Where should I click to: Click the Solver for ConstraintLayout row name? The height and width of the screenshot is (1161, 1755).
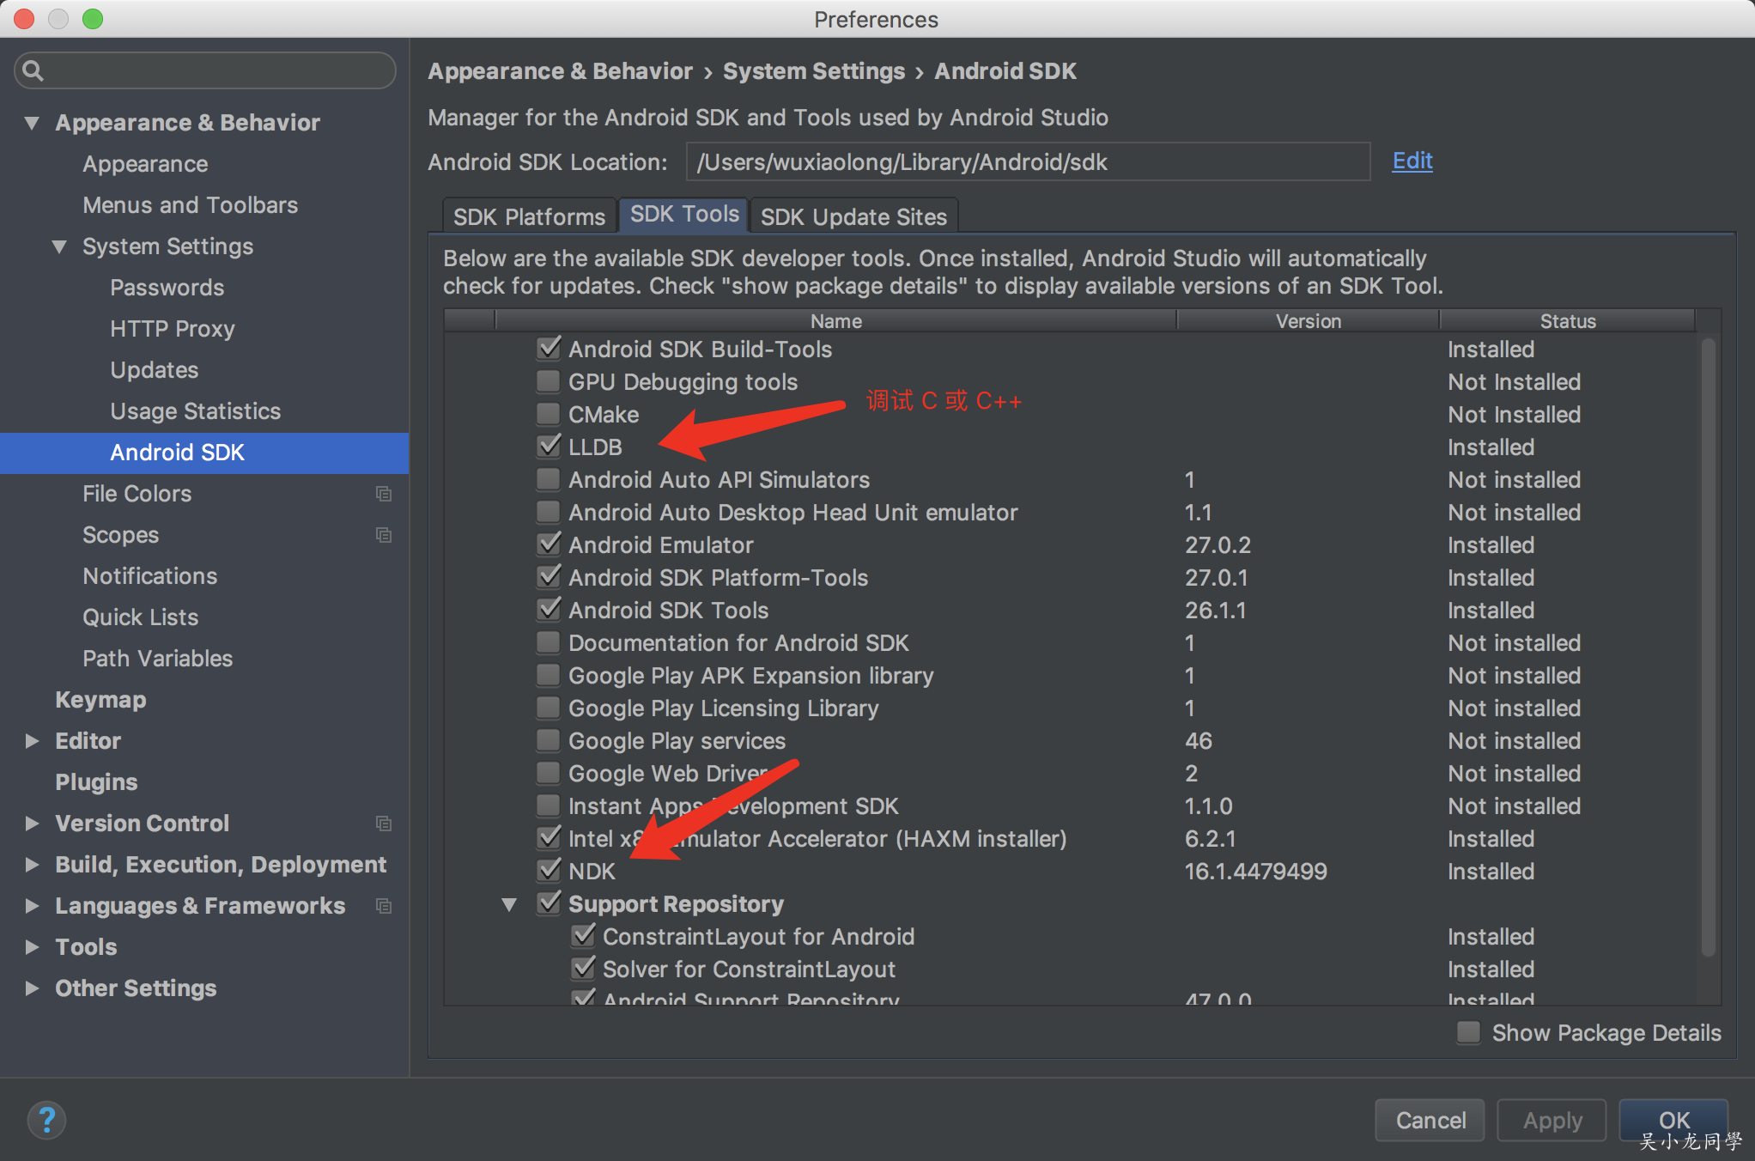tap(749, 970)
